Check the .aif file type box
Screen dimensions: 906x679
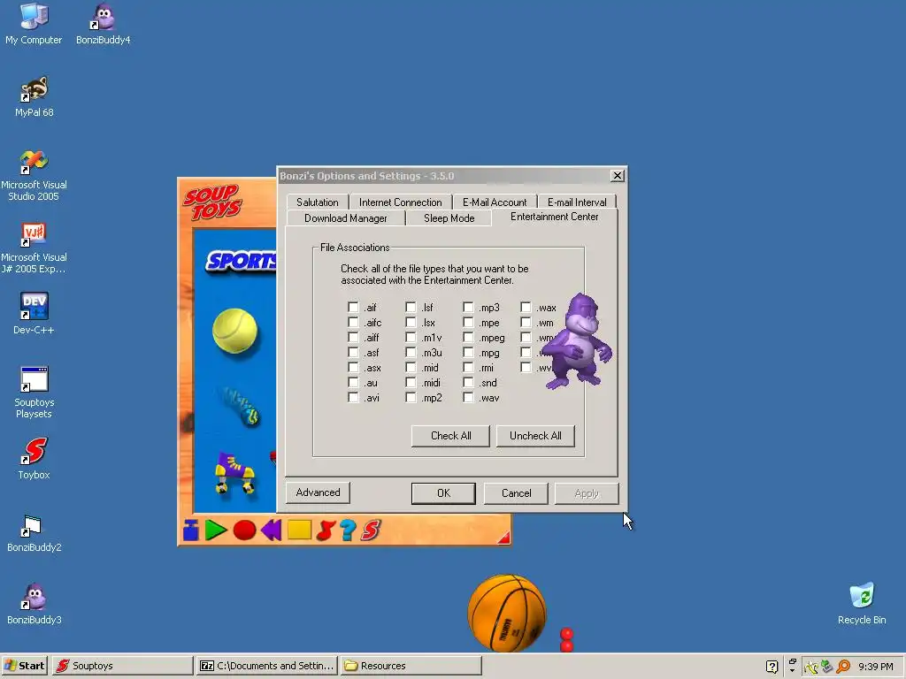click(353, 307)
